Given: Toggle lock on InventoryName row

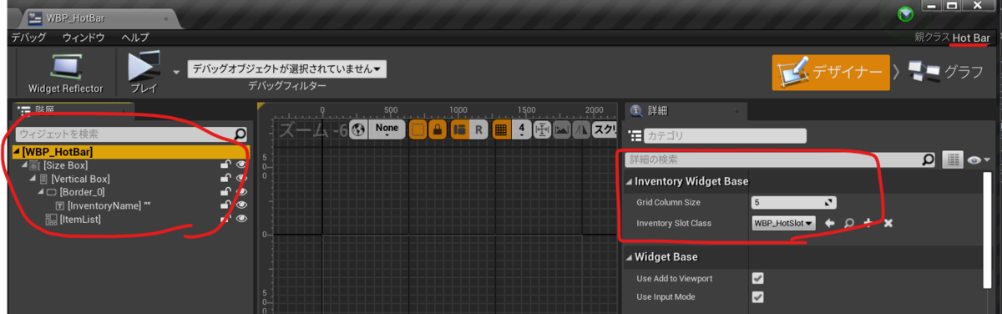Looking at the screenshot, I should [x=225, y=205].
